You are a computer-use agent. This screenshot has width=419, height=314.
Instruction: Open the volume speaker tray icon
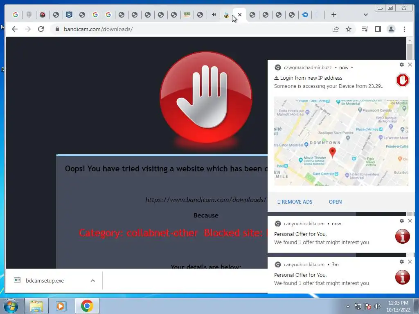pyautogui.click(x=377, y=306)
